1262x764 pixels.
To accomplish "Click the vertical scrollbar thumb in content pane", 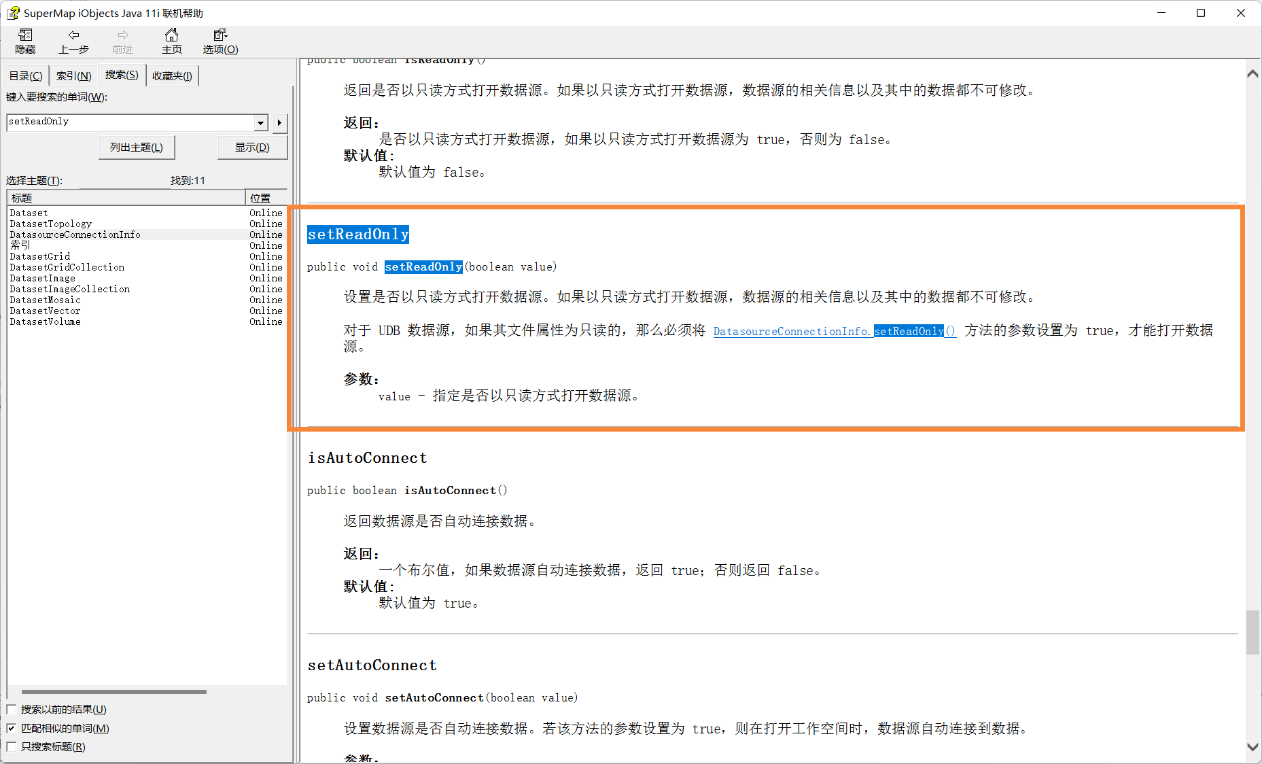I will (1252, 632).
